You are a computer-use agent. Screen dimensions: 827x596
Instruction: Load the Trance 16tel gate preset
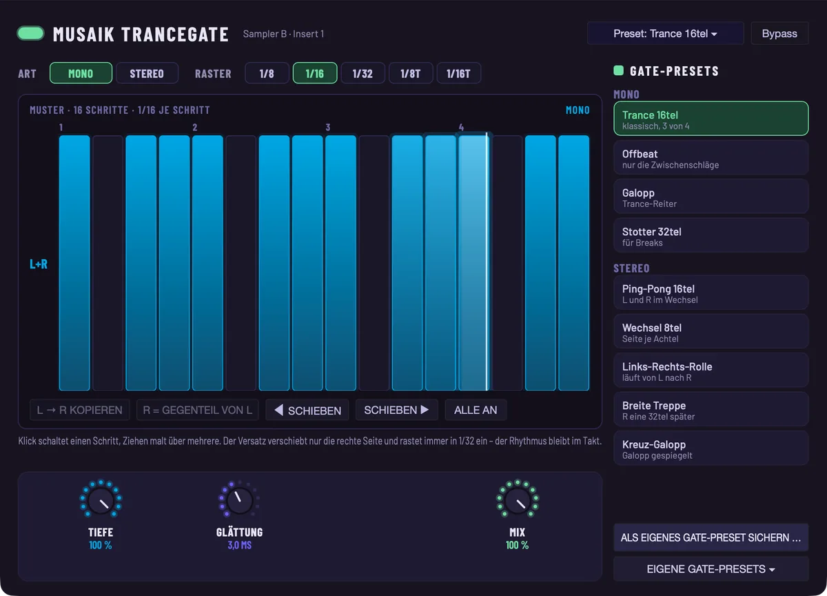click(x=711, y=119)
